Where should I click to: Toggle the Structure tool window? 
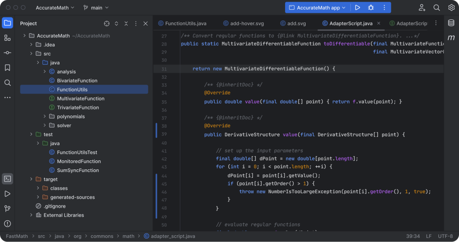(7, 38)
